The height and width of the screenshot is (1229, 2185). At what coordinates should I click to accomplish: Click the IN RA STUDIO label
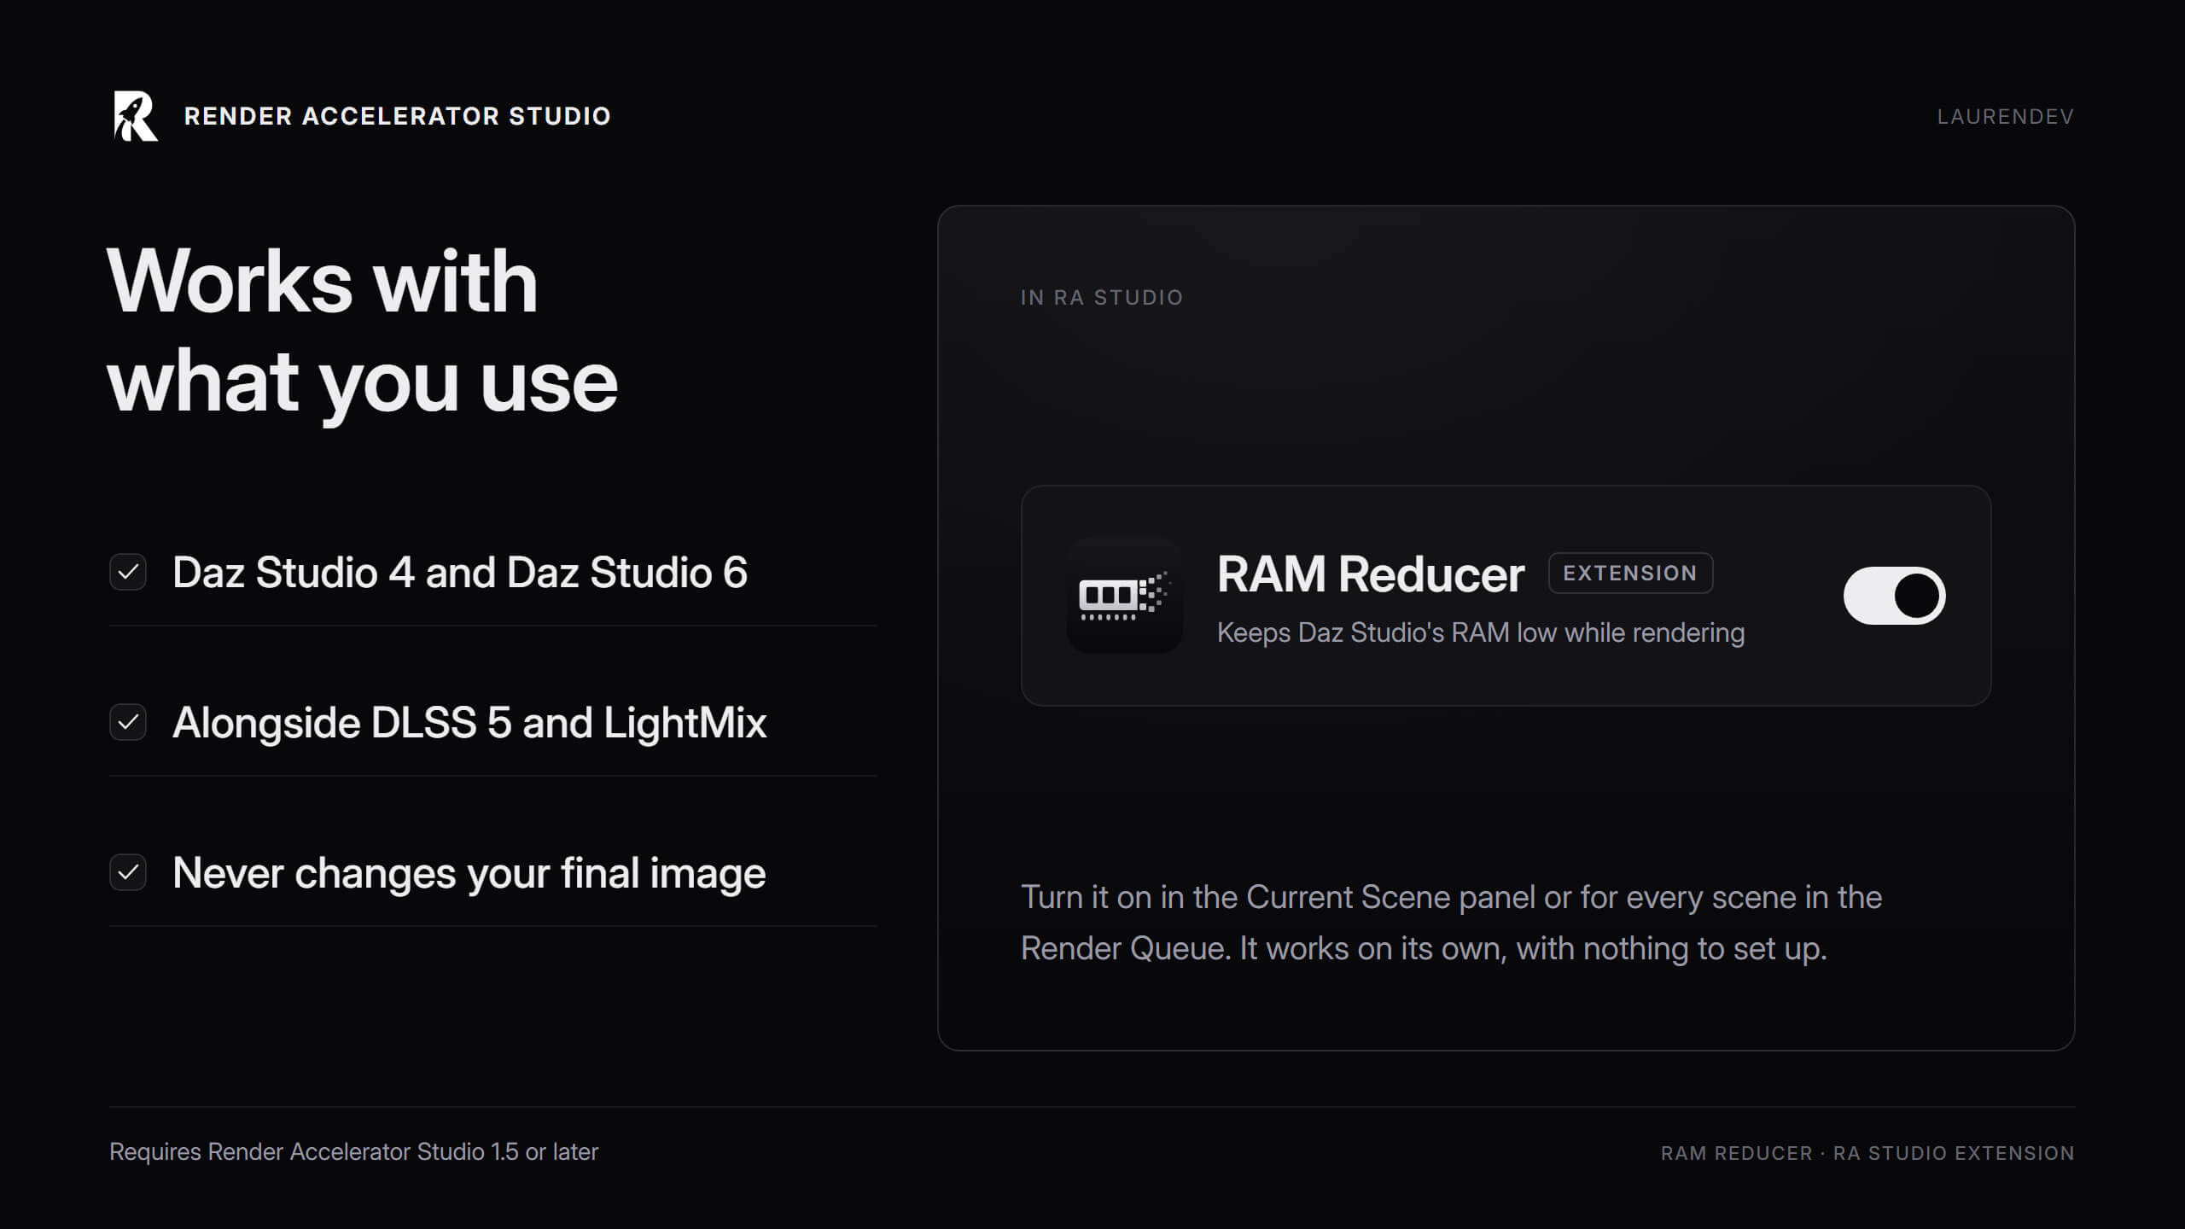pos(1102,298)
